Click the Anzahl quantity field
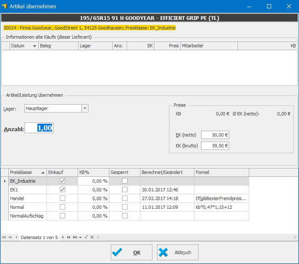 [x=39, y=128]
